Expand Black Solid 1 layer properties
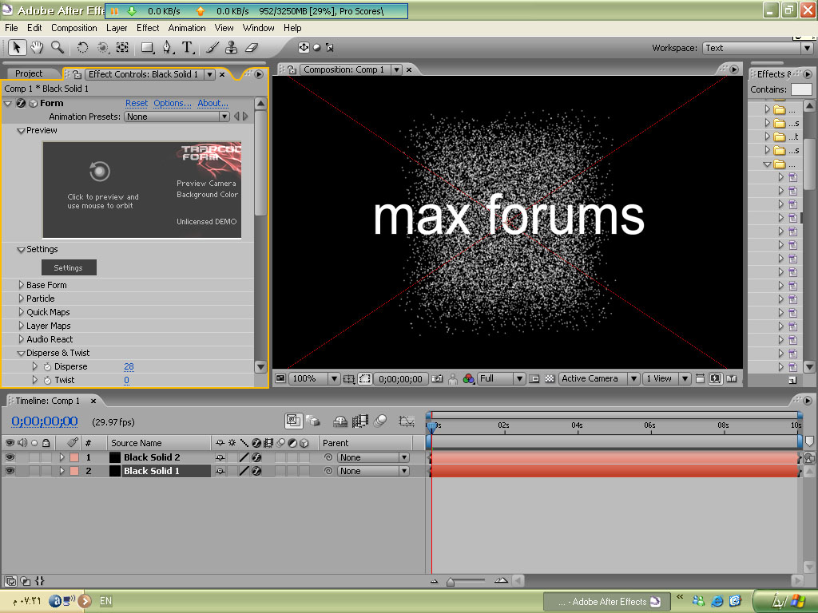Viewport: 818px width, 613px height. tap(62, 471)
